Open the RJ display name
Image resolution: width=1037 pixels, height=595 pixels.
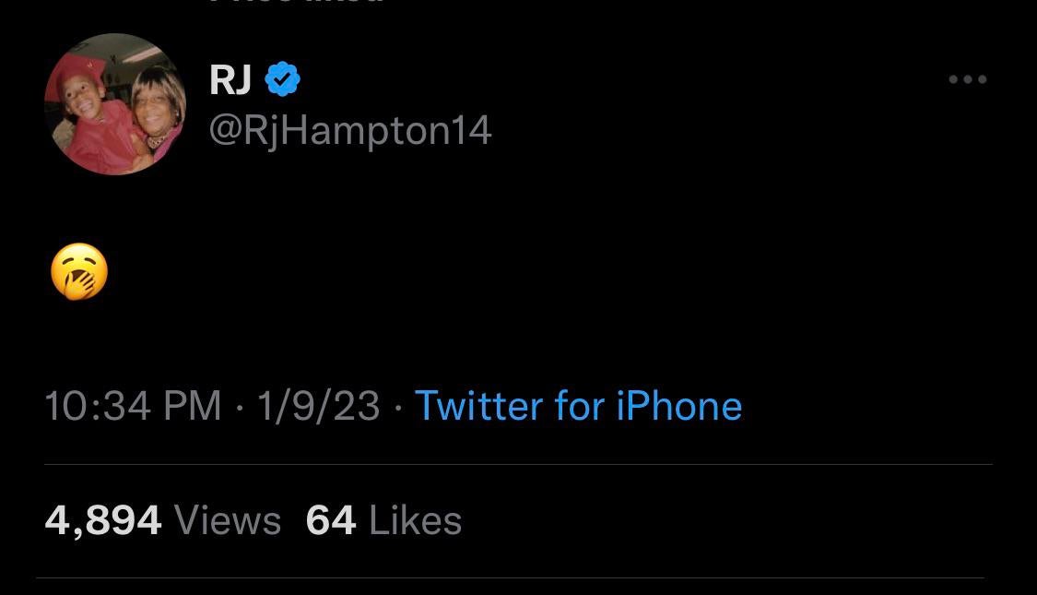click(230, 80)
